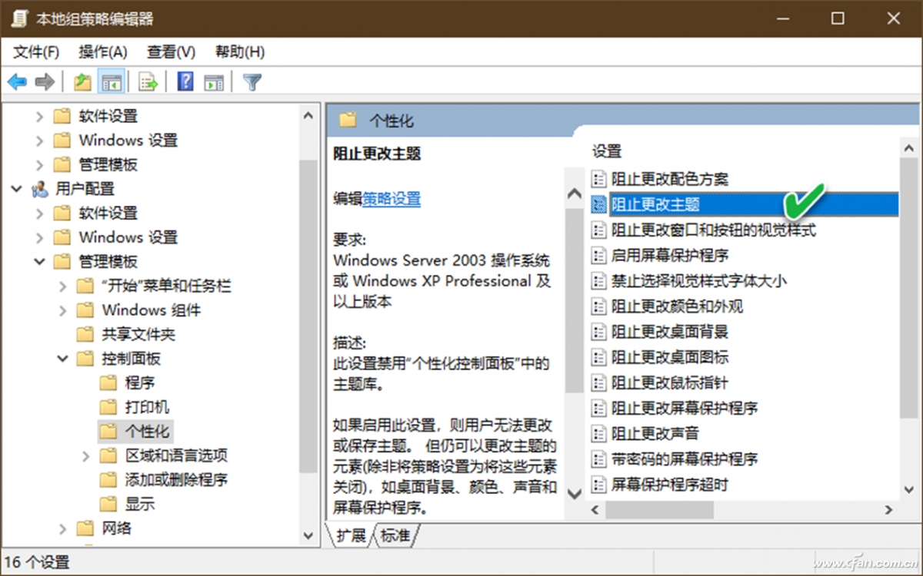Click settings list horizontal scroll left arrow
The width and height of the screenshot is (923, 576).
[594, 509]
